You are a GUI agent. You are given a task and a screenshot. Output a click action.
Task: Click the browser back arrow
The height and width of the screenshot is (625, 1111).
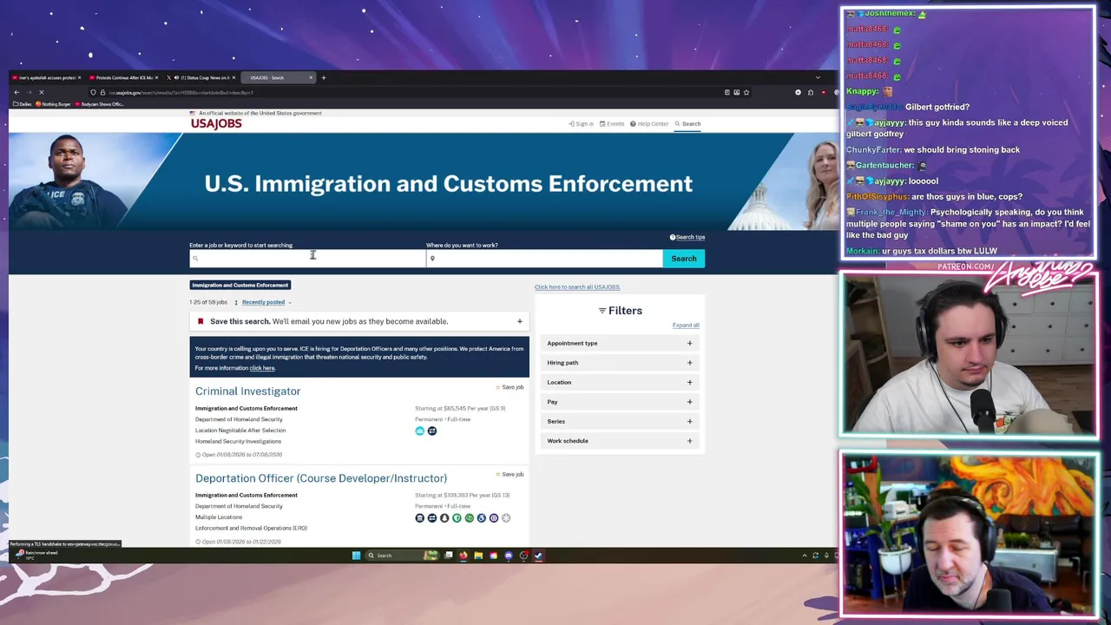point(16,92)
